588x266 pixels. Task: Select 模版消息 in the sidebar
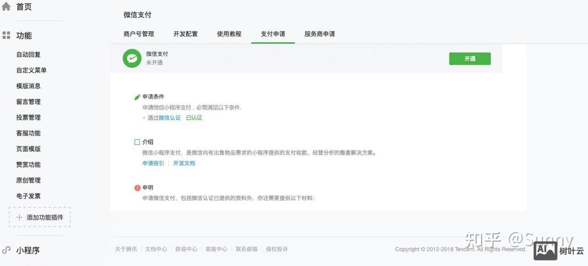(x=29, y=86)
